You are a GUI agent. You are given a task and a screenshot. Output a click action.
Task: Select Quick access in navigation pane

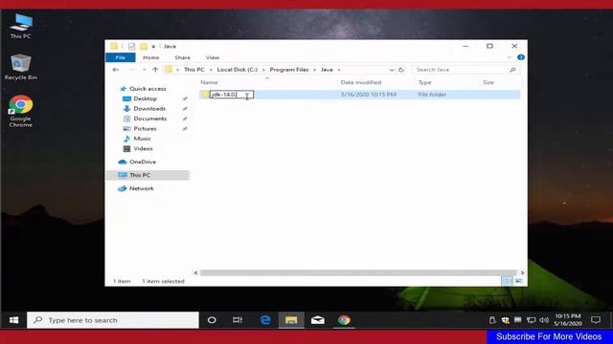pos(148,89)
